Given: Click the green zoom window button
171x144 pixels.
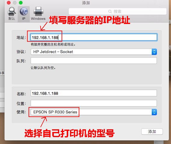Looking at the screenshot, I should pos(21,3).
